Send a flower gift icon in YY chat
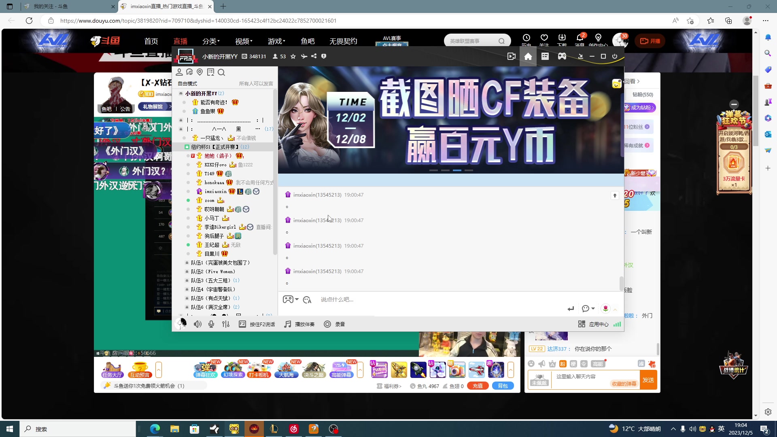The height and width of the screenshot is (437, 777). click(605, 309)
